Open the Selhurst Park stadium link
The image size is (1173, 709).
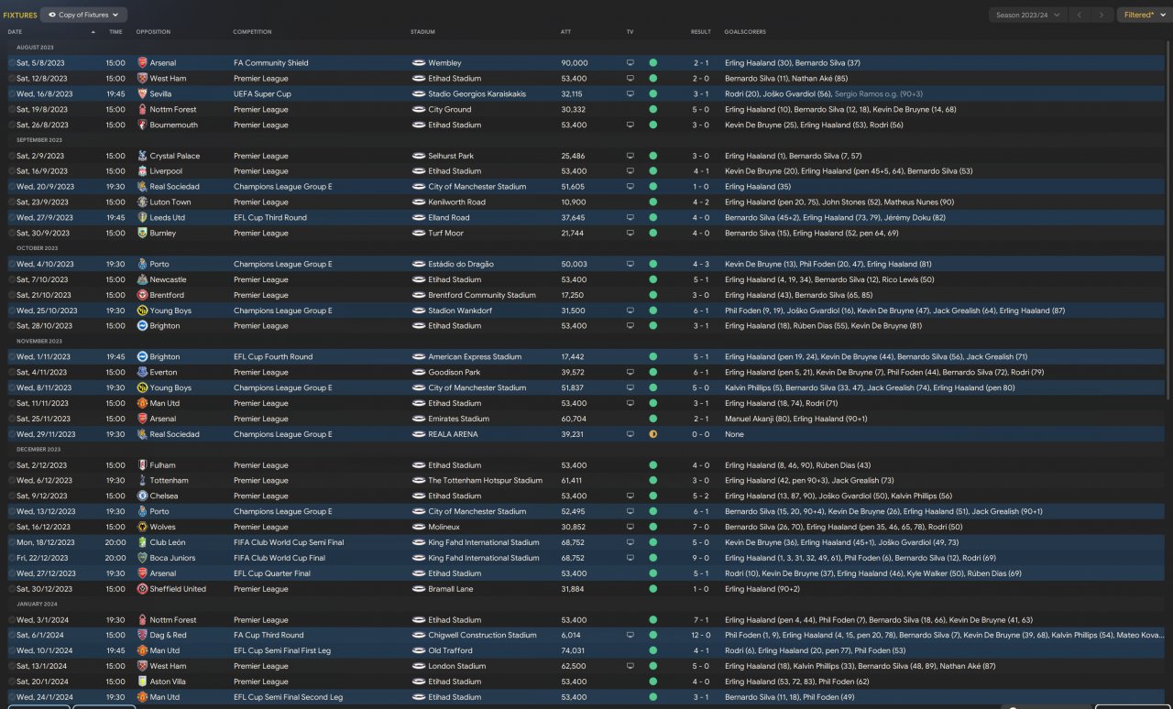450,156
